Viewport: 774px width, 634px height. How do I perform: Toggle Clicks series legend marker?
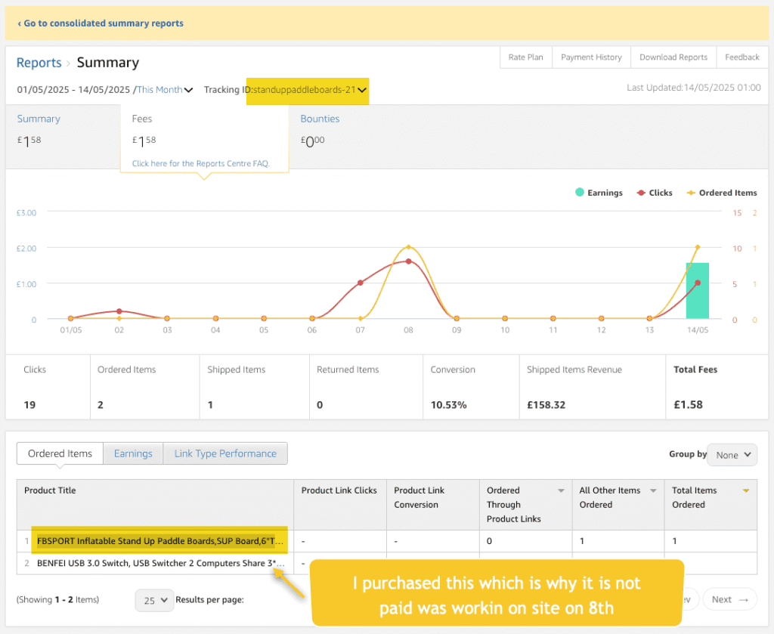click(x=640, y=193)
